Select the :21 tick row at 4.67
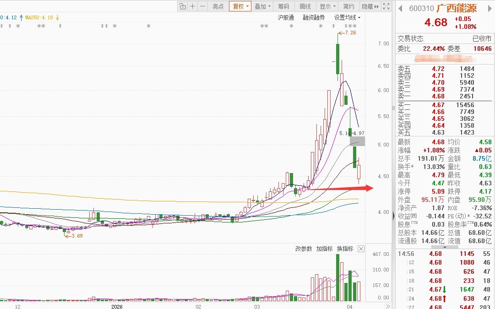Image resolution: width=495 pixels, height=309 pixels. click(444, 289)
